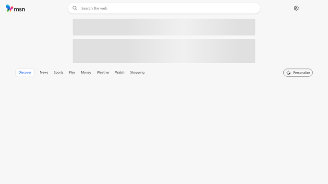Click the Personalize button

298,73
